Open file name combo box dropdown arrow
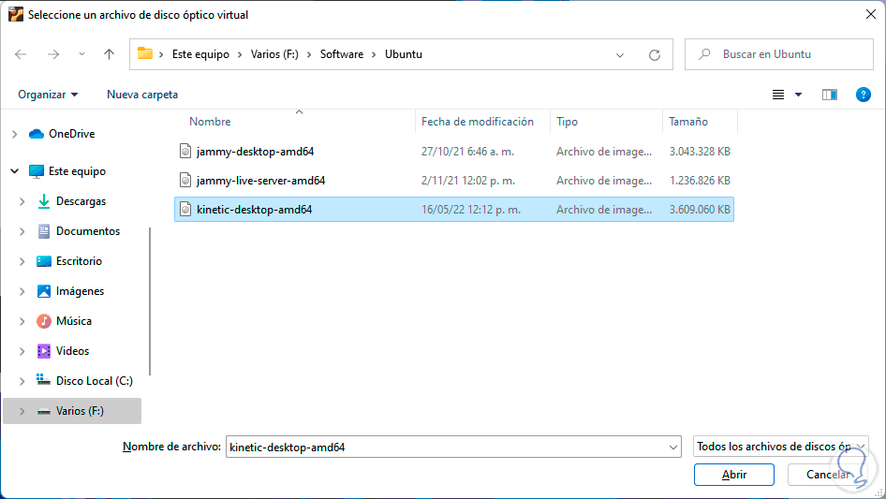 673,447
